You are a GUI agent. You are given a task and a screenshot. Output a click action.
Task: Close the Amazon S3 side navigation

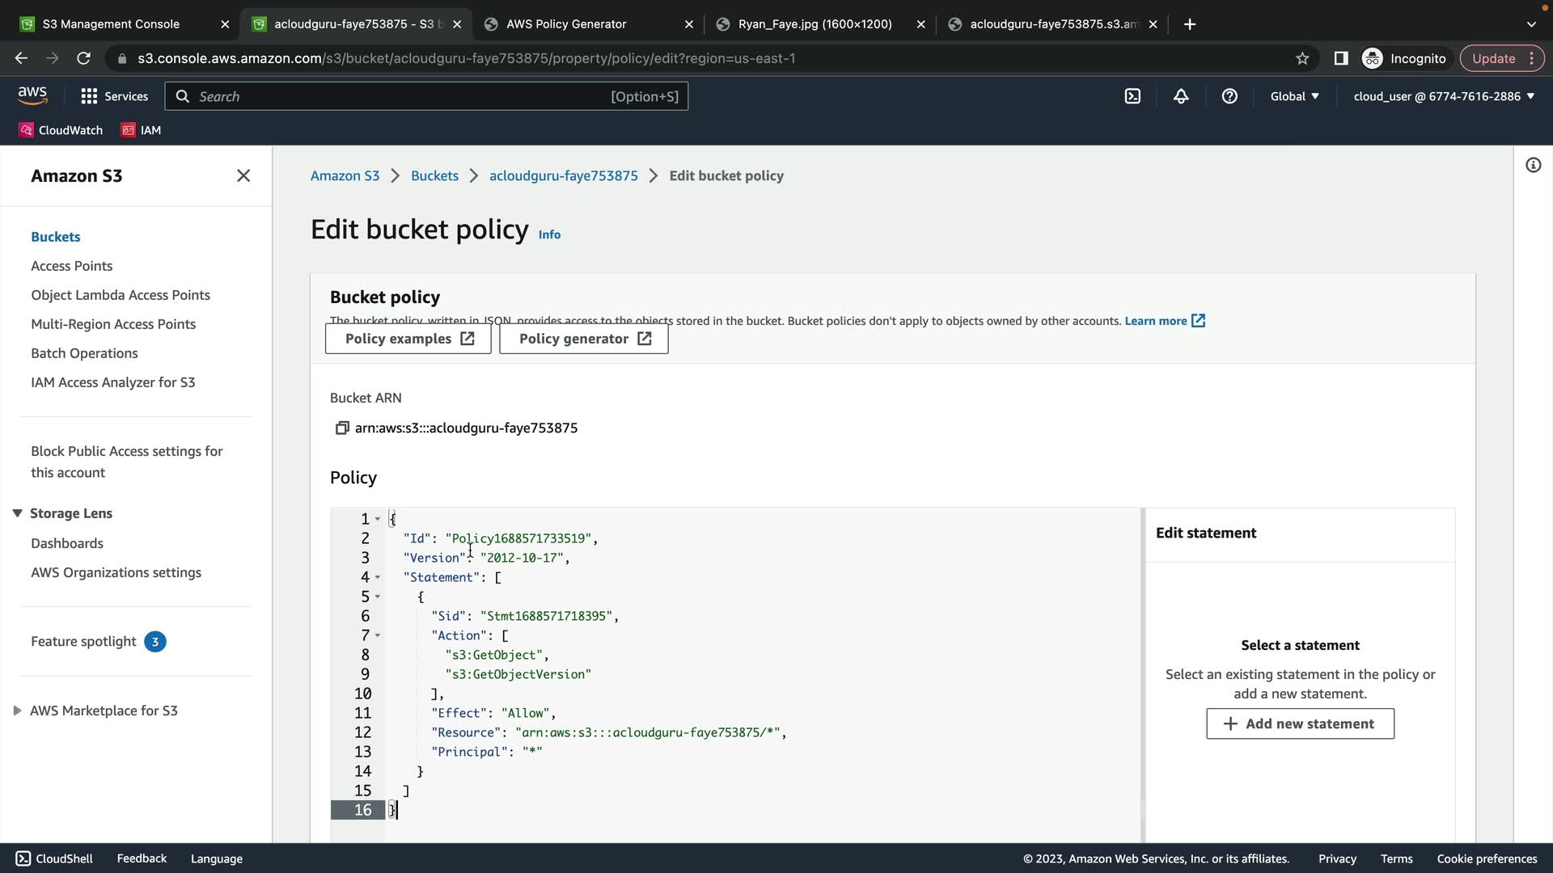pyautogui.click(x=243, y=175)
